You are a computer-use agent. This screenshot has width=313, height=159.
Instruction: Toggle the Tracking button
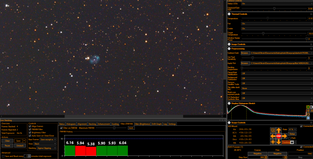coord(286,142)
